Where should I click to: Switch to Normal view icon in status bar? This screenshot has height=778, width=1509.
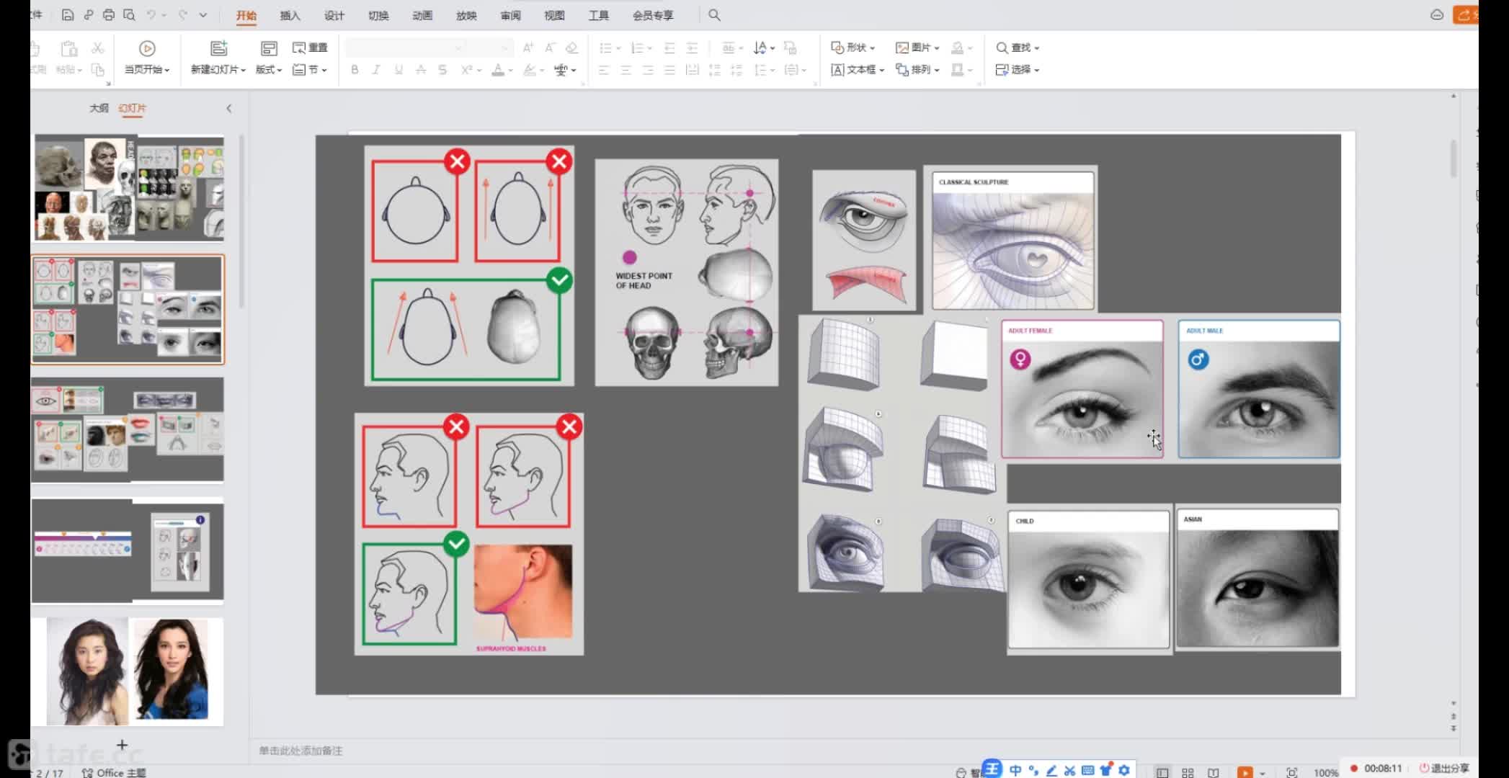(x=1162, y=772)
